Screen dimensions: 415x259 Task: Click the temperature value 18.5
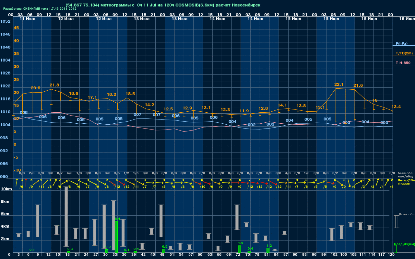pos(130,94)
